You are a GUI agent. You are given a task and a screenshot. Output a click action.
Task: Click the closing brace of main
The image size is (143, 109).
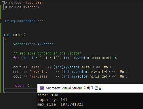point(6,90)
